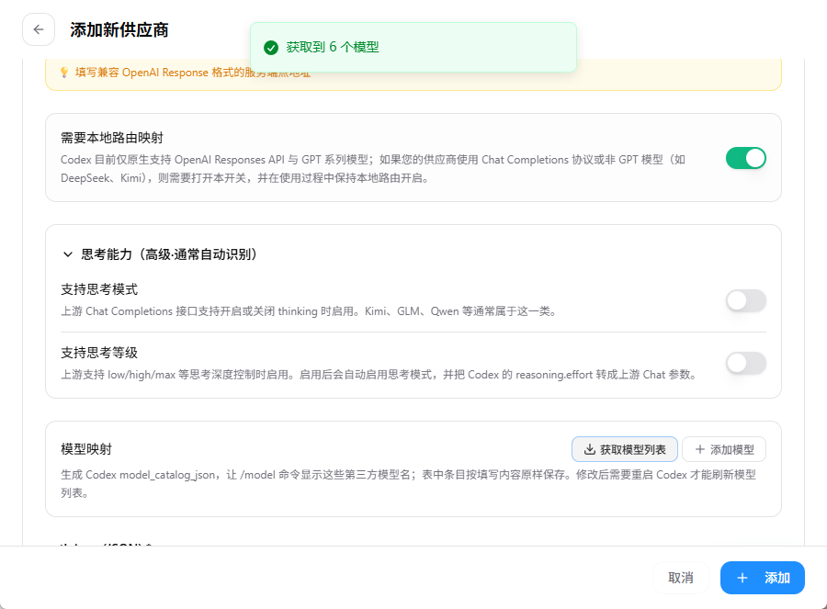Click the 获取到 6 个模型 notification text
Image resolution: width=827 pixels, height=609 pixels.
pyautogui.click(x=333, y=47)
